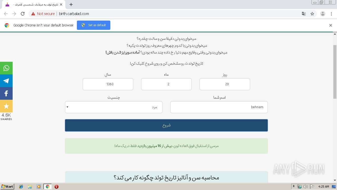
Task: Click the heading محاسبه سن و آنالیز تاریخ تولد
Action: (x=166, y=178)
